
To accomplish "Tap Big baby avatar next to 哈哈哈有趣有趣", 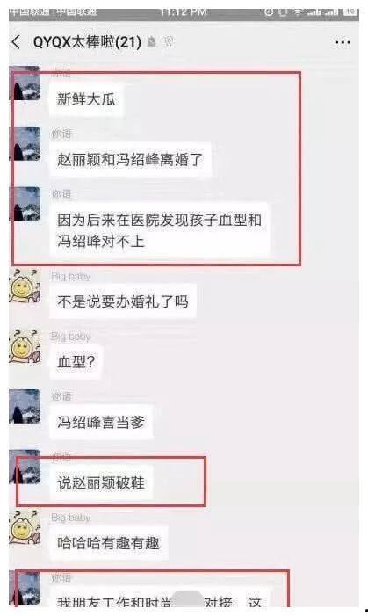I will point(25,527).
